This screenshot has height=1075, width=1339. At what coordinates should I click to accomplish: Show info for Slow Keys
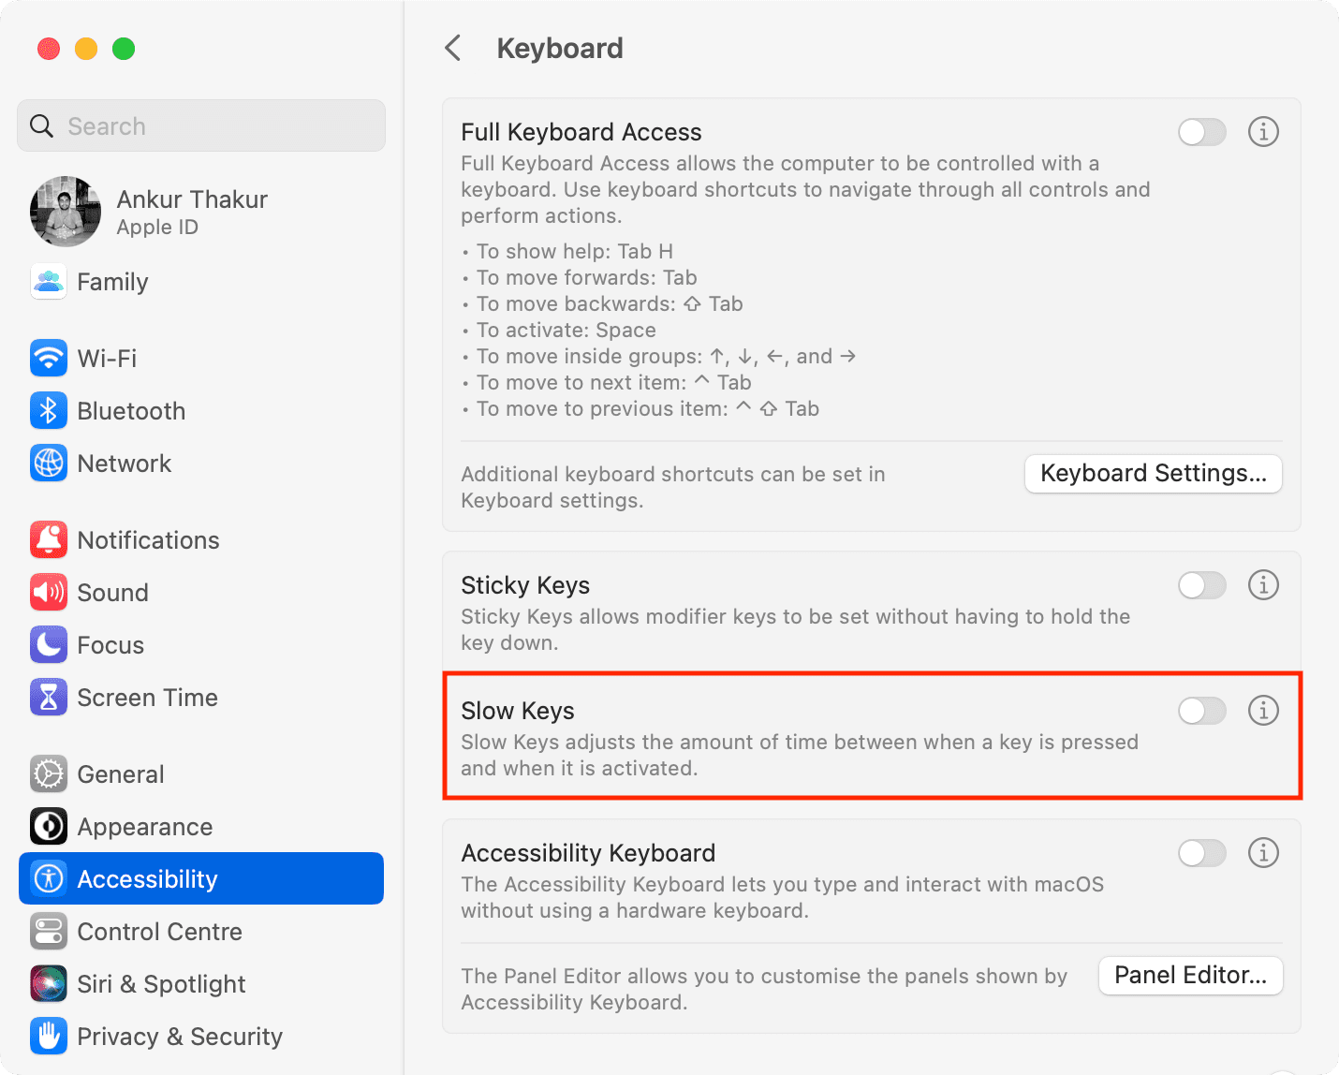[x=1263, y=711]
